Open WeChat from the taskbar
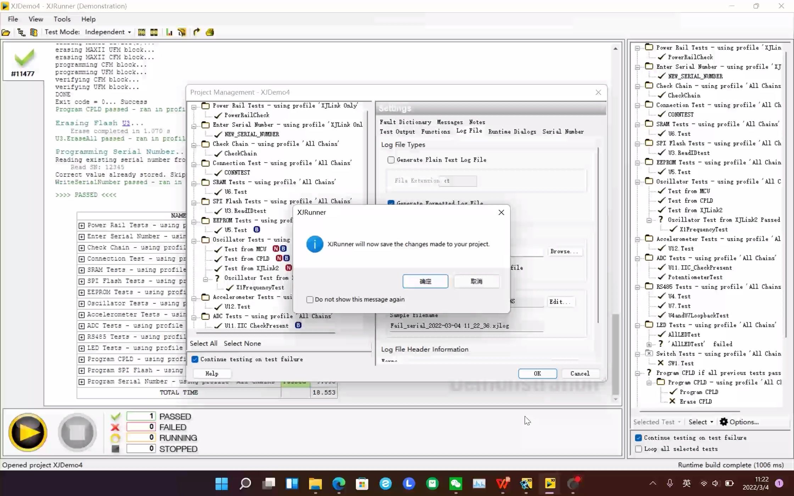Screen dimensions: 794x496 455,484
